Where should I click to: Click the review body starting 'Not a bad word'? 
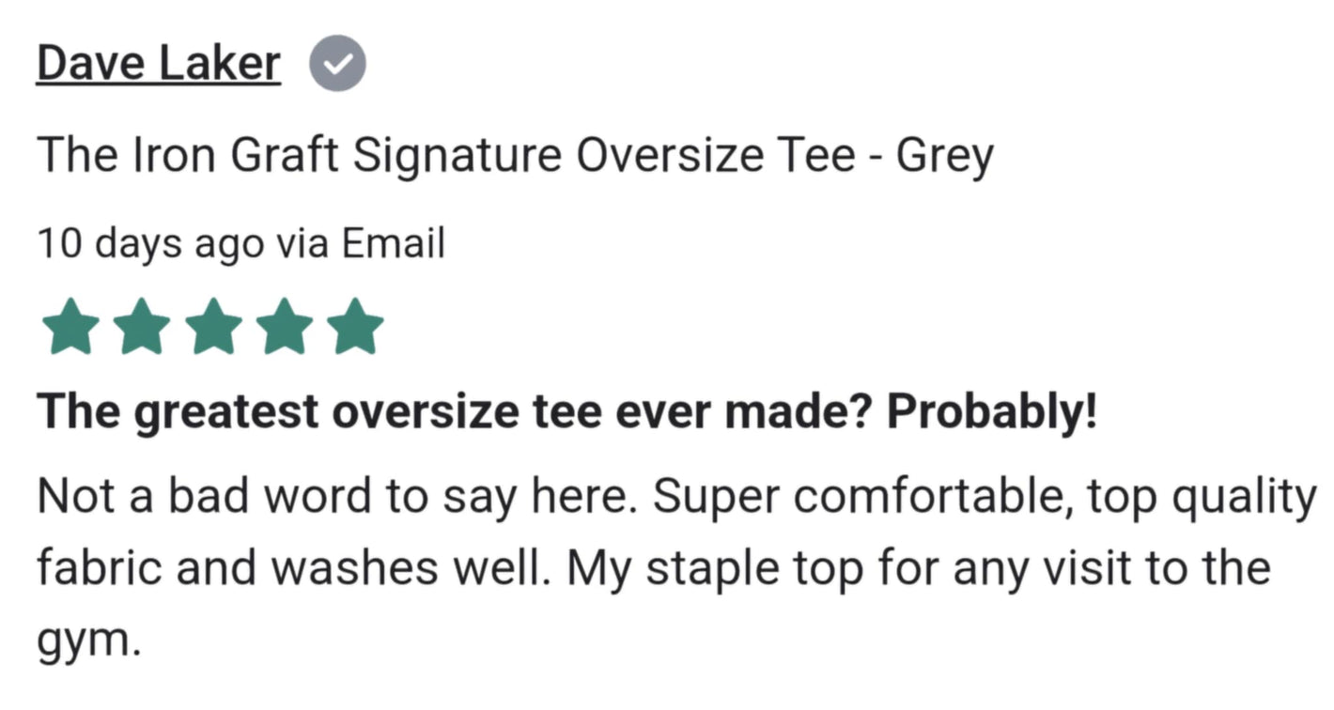point(675,567)
